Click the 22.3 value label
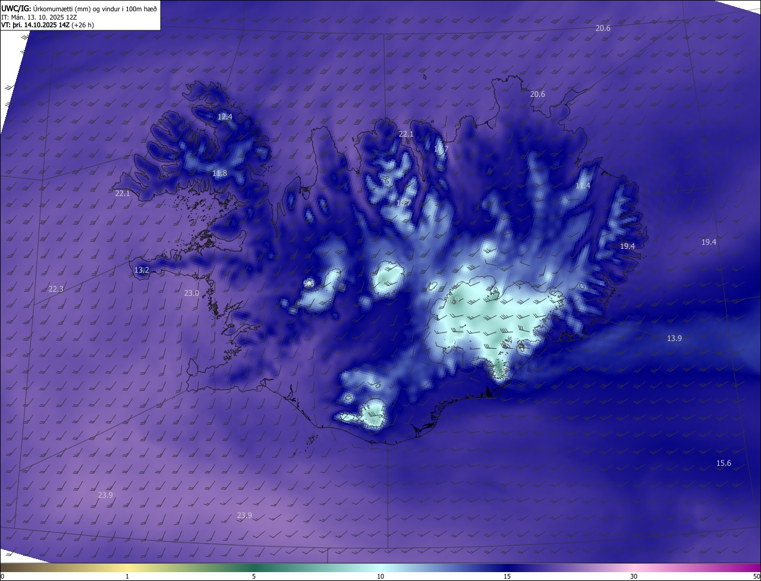This screenshot has width=761, height=581. (x=56, y=289)
